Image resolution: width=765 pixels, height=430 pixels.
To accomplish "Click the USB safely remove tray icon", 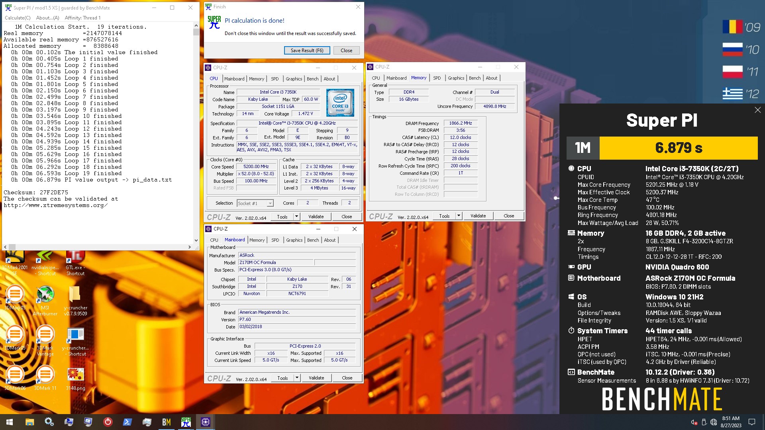I will [x=704, y=422].
